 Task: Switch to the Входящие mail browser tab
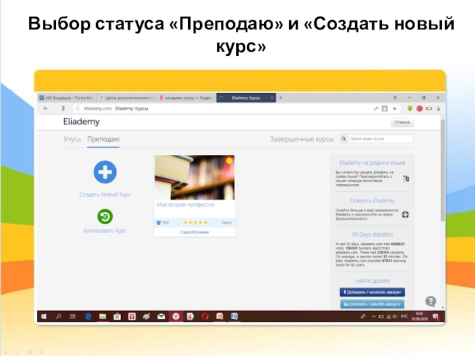(66, 97)
